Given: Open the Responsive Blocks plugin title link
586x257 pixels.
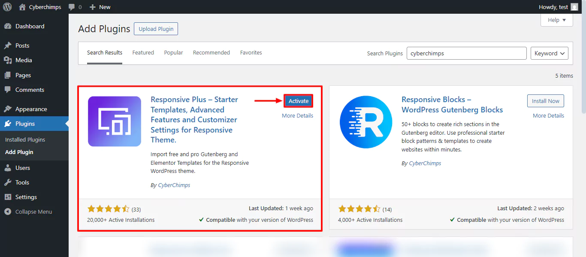Looking at the screenshot, I should coord(452,105).
